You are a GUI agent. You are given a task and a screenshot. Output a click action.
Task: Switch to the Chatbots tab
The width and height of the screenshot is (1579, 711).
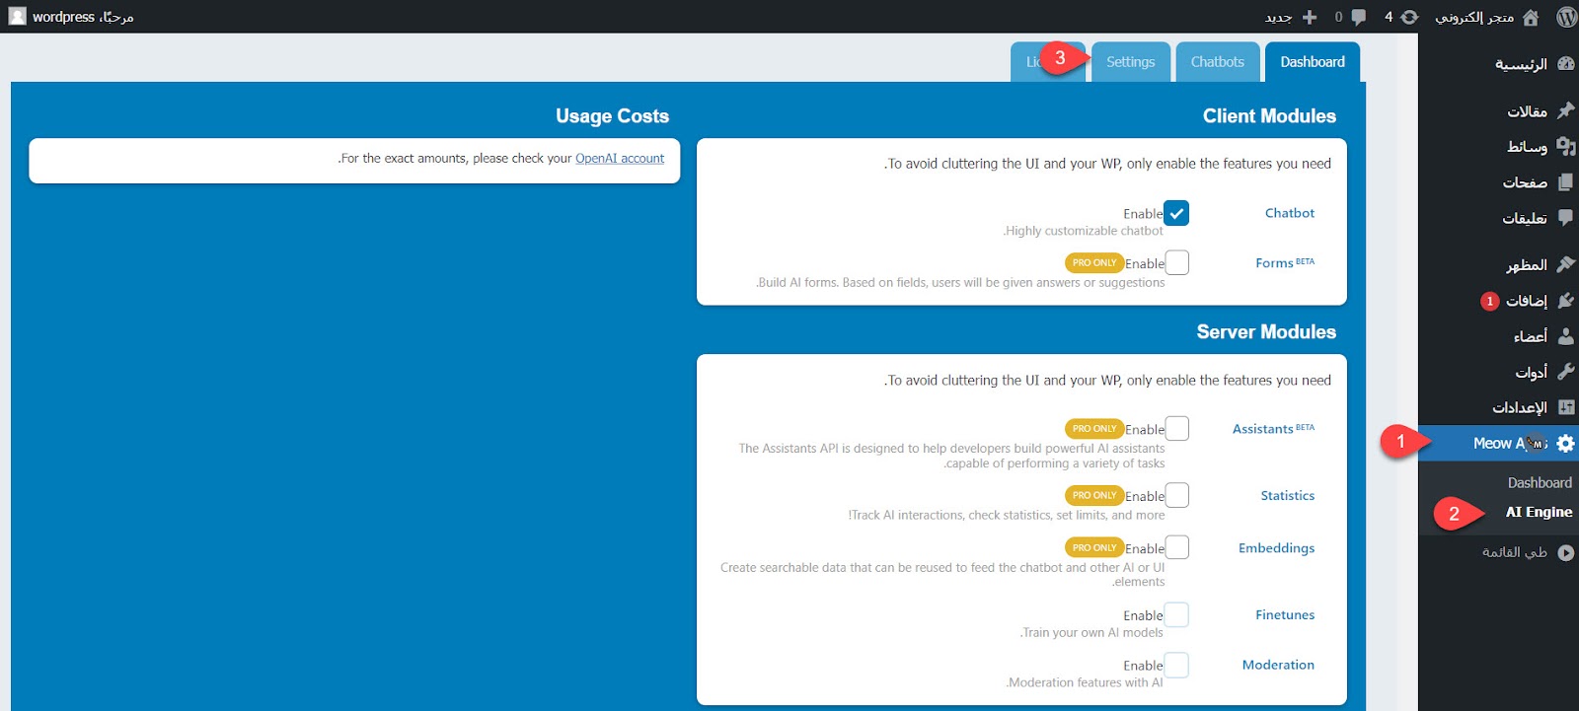coord(1217,62)
